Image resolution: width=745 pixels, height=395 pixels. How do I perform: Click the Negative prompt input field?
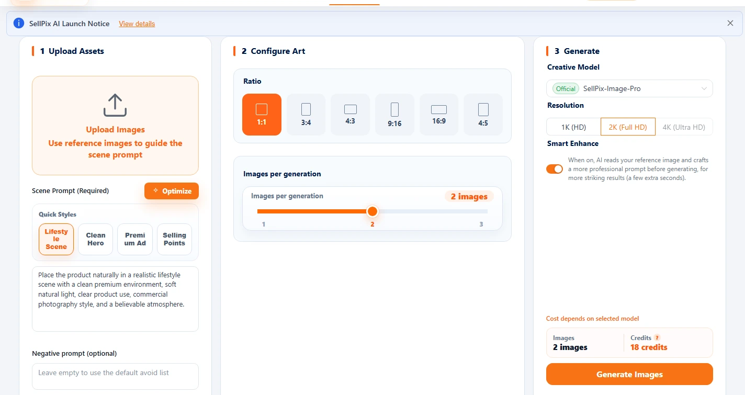pyautogui.click(x=115, y=376)
